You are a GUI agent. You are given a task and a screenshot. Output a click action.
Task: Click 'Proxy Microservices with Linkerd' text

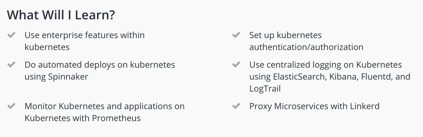pos(314,106)
